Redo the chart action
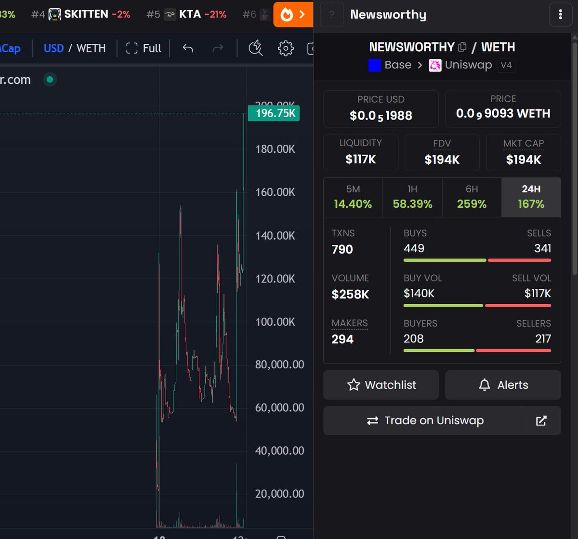 click(x=218, y=48)
